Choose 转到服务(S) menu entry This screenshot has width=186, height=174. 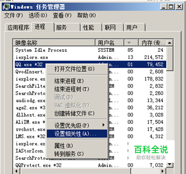coord(77,154)
